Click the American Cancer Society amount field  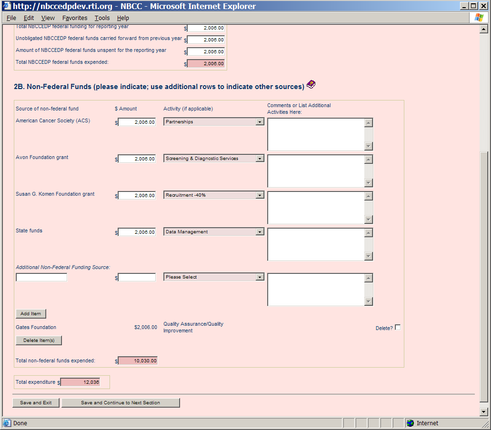(x=137, y=122)
